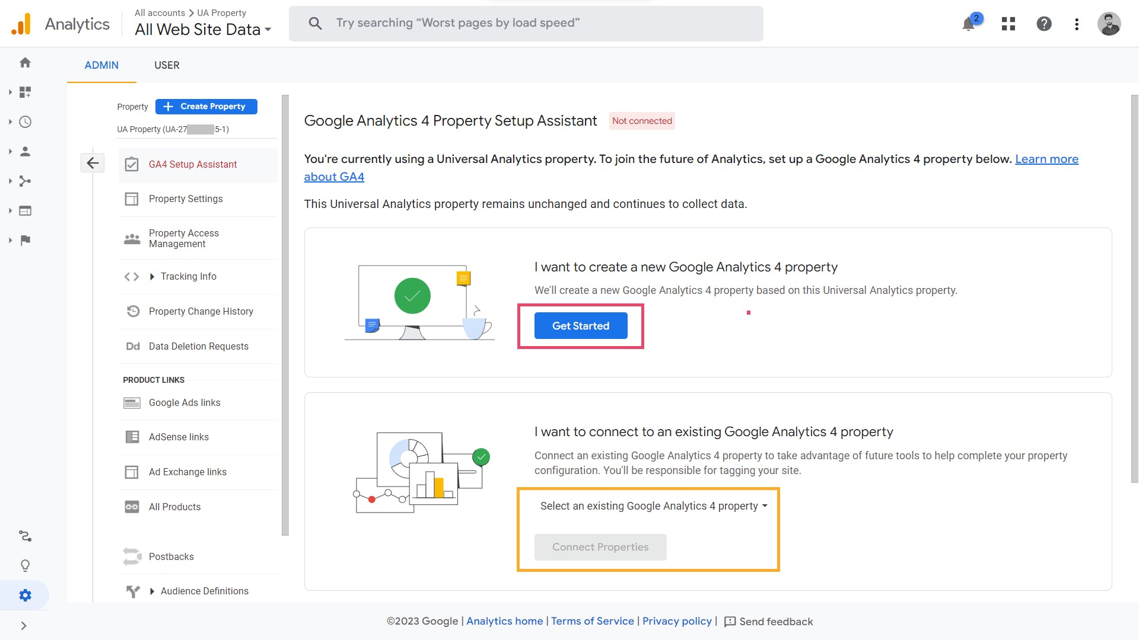Open the three-dot more options menu
This screenshot has width=1139, height=640.
tap(1077, 24)
